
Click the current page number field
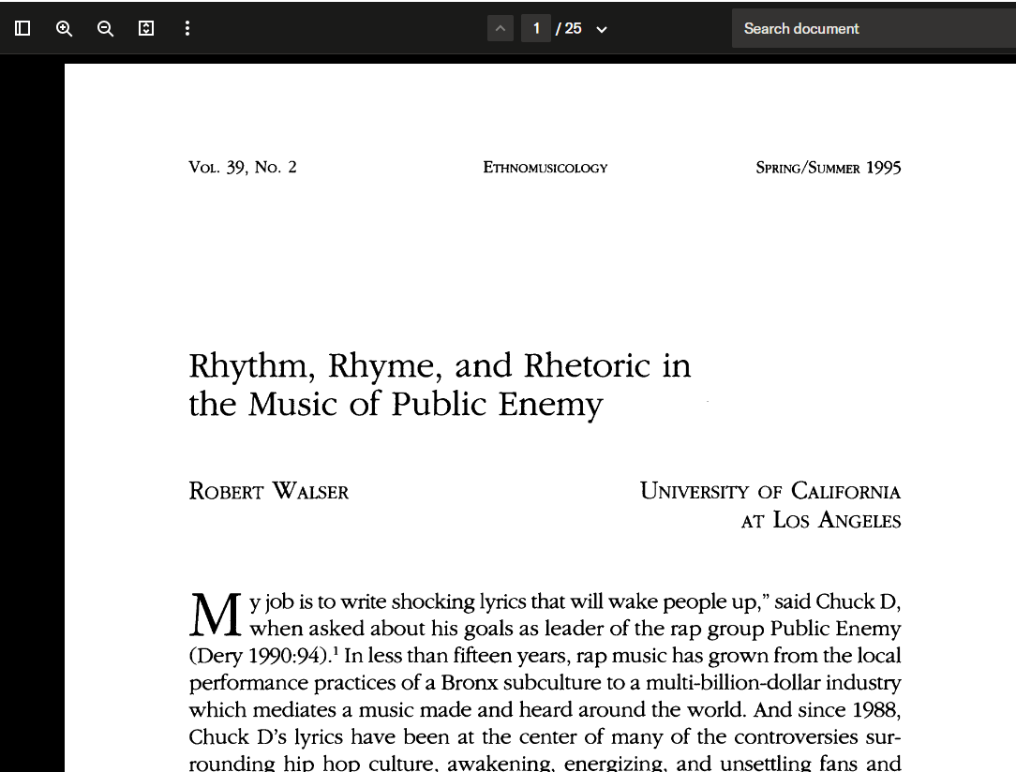536,29
